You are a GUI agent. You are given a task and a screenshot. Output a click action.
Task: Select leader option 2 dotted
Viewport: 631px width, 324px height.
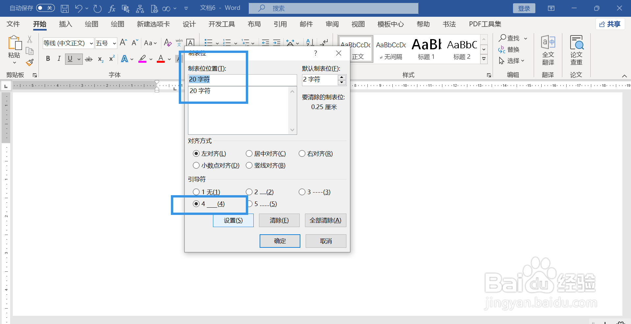249,192
